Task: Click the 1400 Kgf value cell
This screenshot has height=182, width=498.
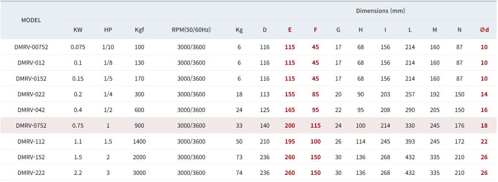Action: point(139,142)
